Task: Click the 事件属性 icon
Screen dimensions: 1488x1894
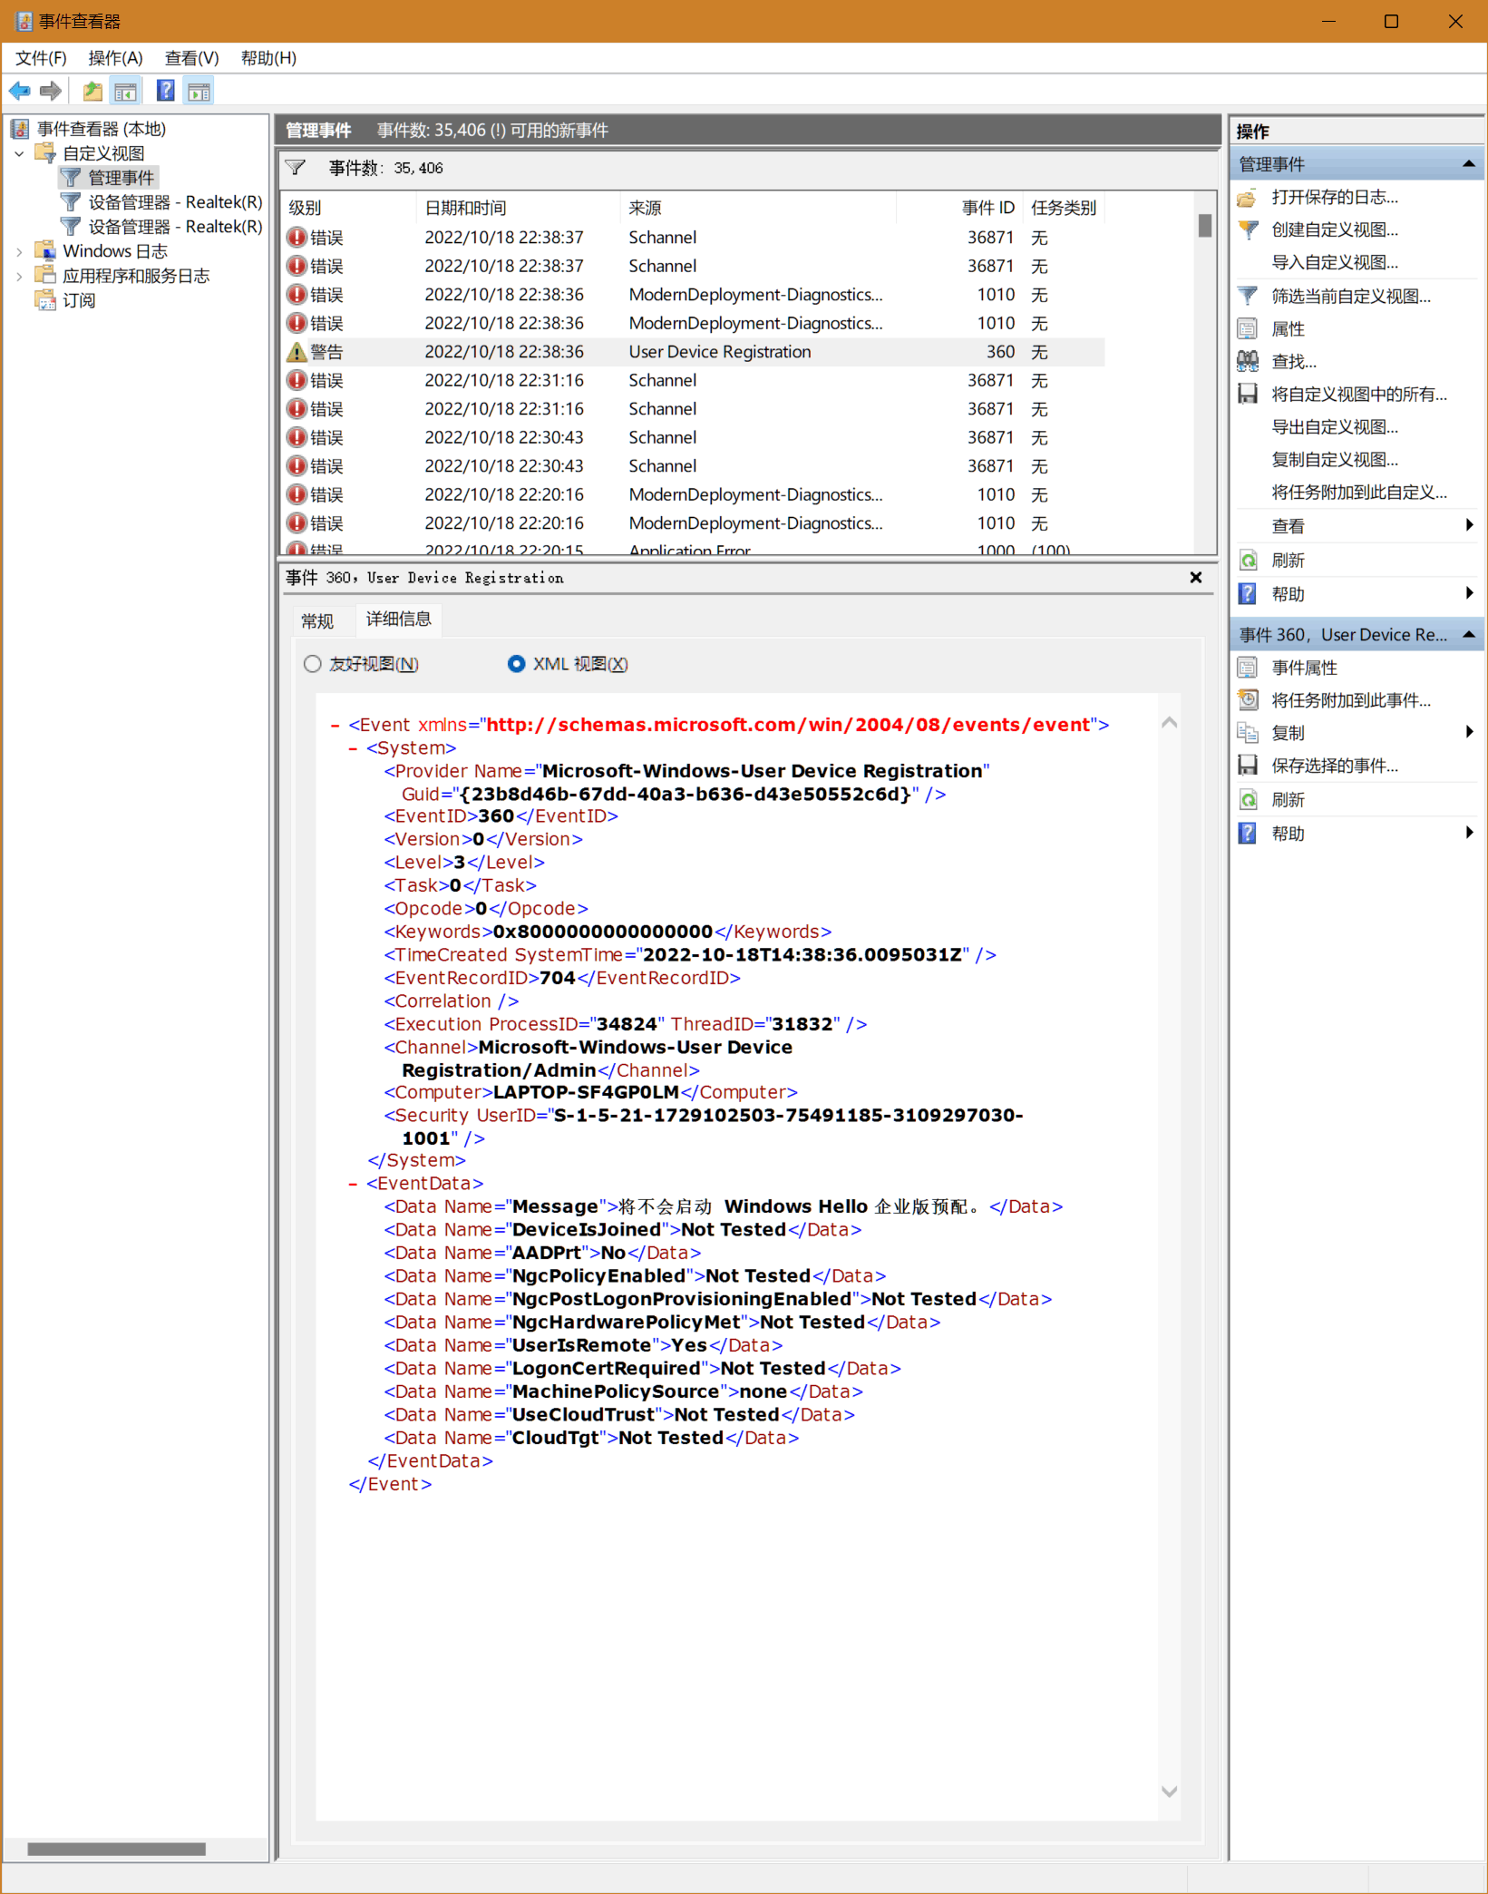Action: click(1248, 668)
